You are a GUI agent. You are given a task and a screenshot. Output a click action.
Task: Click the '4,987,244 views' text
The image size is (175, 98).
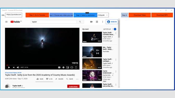[11, 79]
